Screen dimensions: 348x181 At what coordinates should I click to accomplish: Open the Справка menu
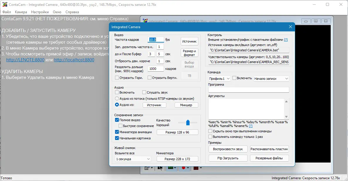pos(72,12)
